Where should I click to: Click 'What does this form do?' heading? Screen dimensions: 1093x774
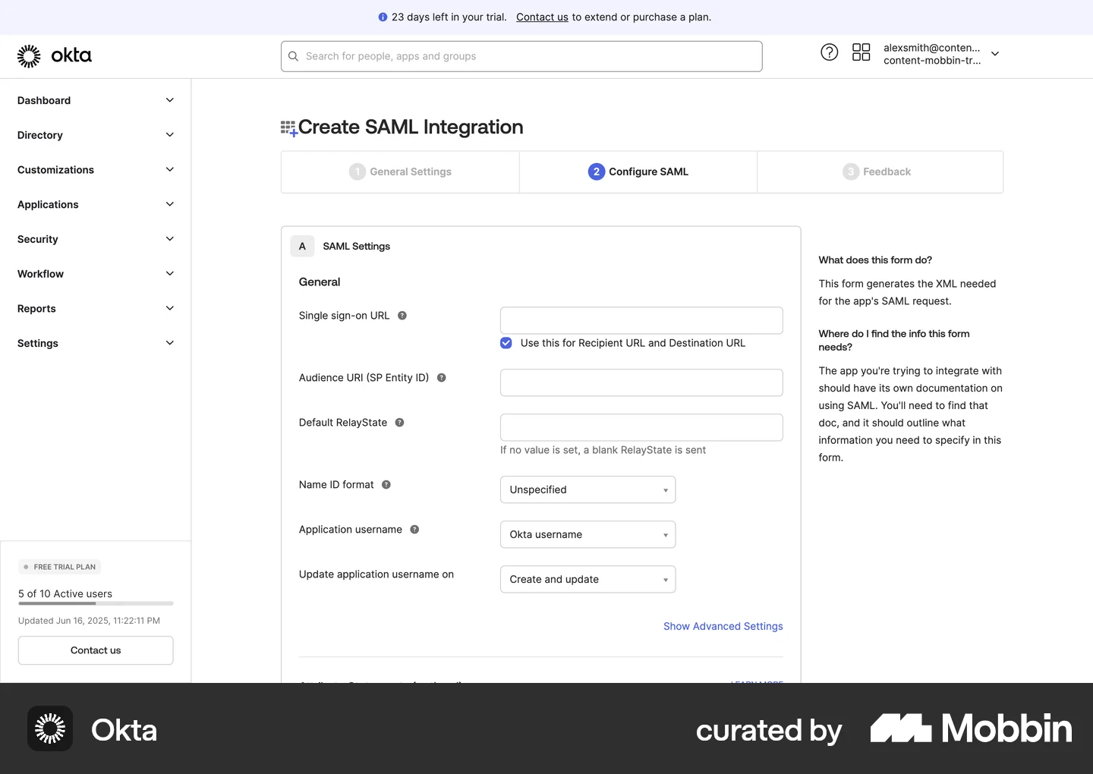pyautogui.click(x=875, y=260)
